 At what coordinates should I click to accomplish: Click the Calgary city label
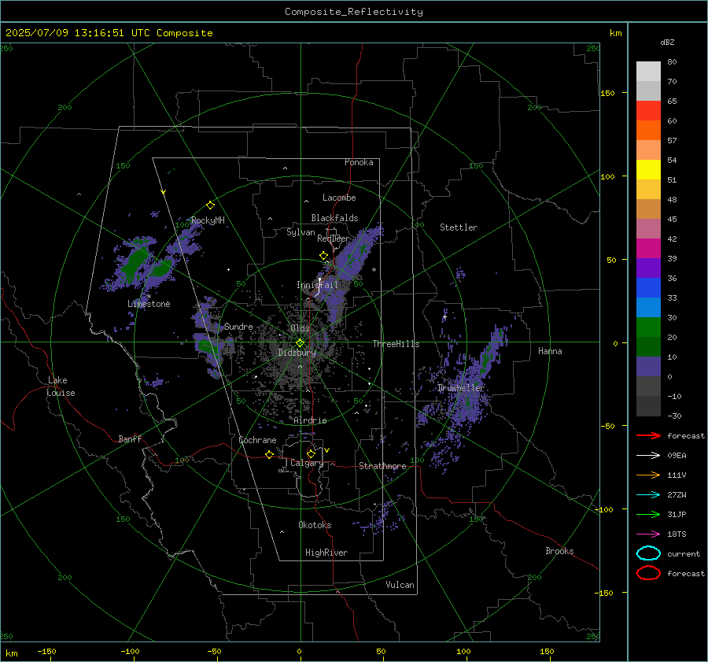pos(307,463)
